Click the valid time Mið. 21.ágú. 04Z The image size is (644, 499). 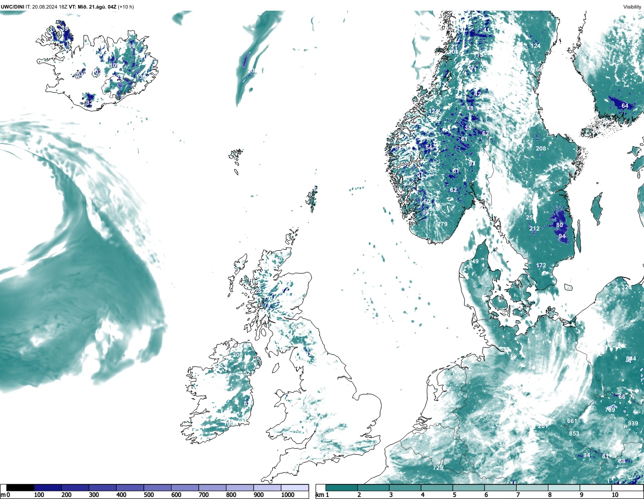pos(97,7)
